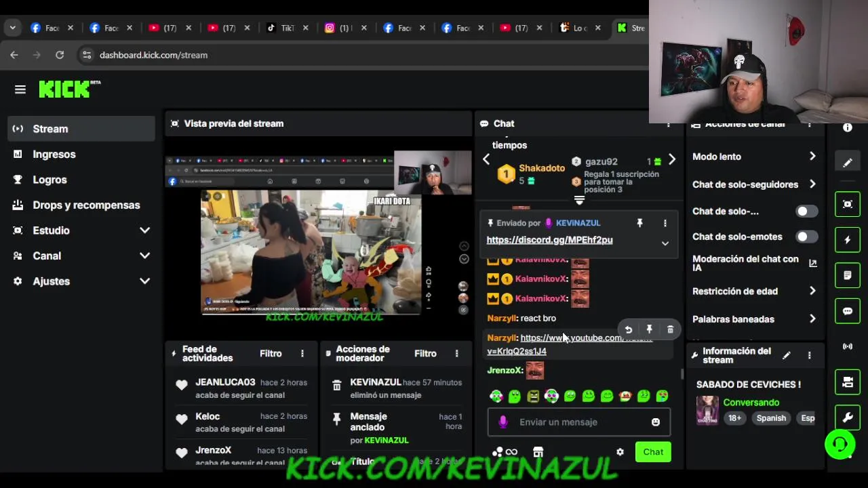Screen dimensions: 868x488
Task: Toggle the activity feed lightning icon
Action: [x=847, y=240]
